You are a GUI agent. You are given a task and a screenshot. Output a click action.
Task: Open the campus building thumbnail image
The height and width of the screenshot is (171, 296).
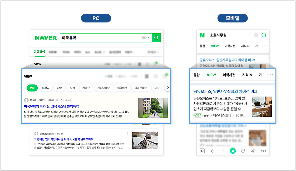153,108
